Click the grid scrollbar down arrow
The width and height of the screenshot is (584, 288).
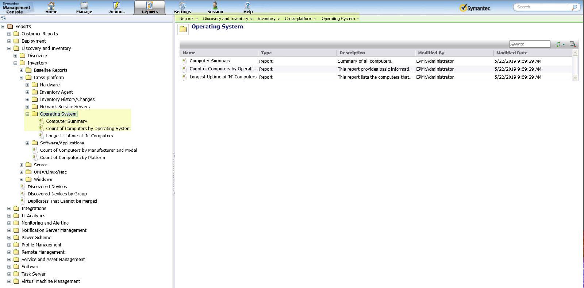point(575,77)
